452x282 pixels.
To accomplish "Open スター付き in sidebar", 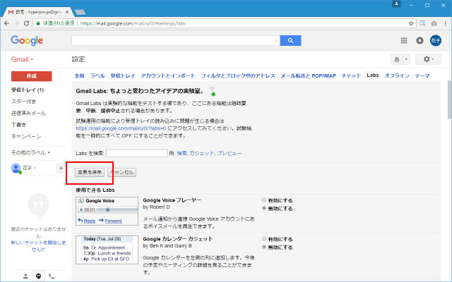I will point(23,102).
